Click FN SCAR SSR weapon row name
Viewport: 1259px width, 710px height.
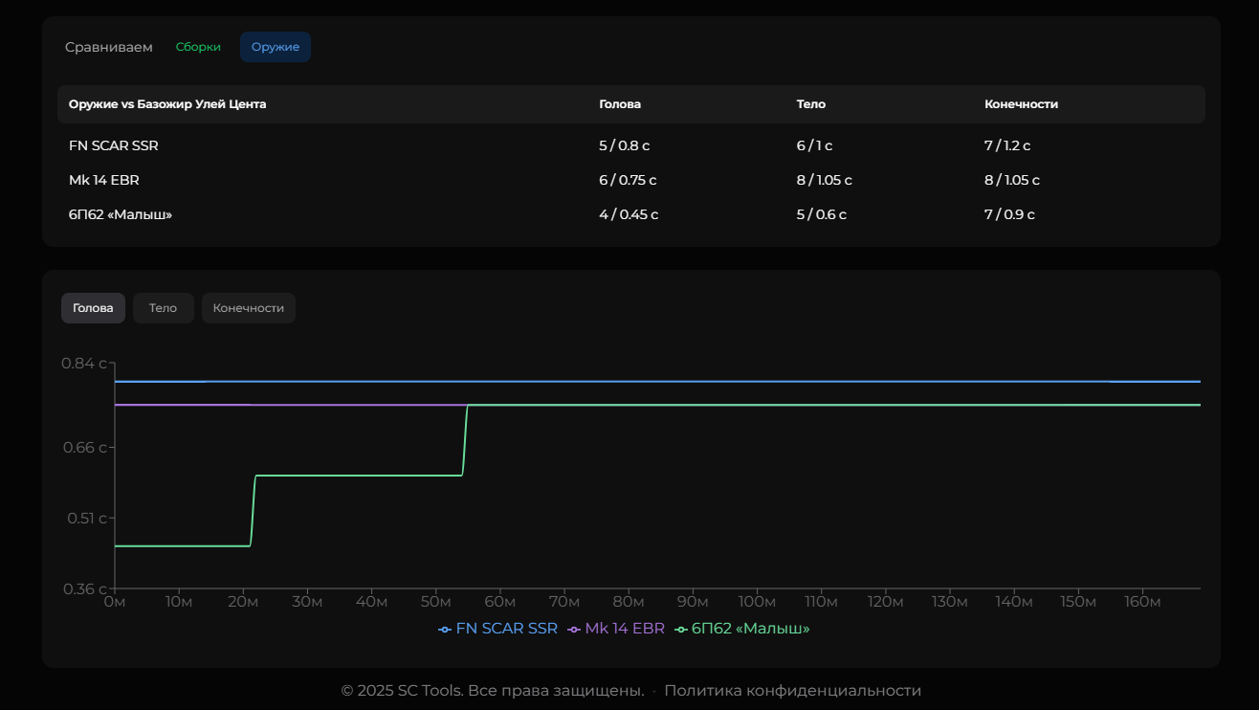coord(114,145)
